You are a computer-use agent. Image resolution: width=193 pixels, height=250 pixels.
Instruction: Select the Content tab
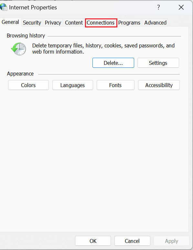(x=74, y=23)
